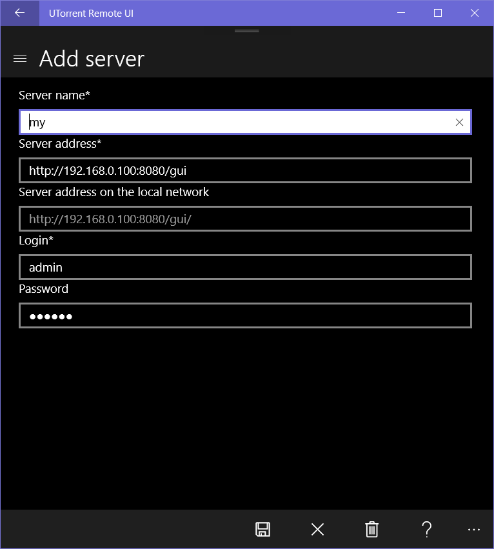
Task: Click the Server address input field
Action: pos(245,170)
